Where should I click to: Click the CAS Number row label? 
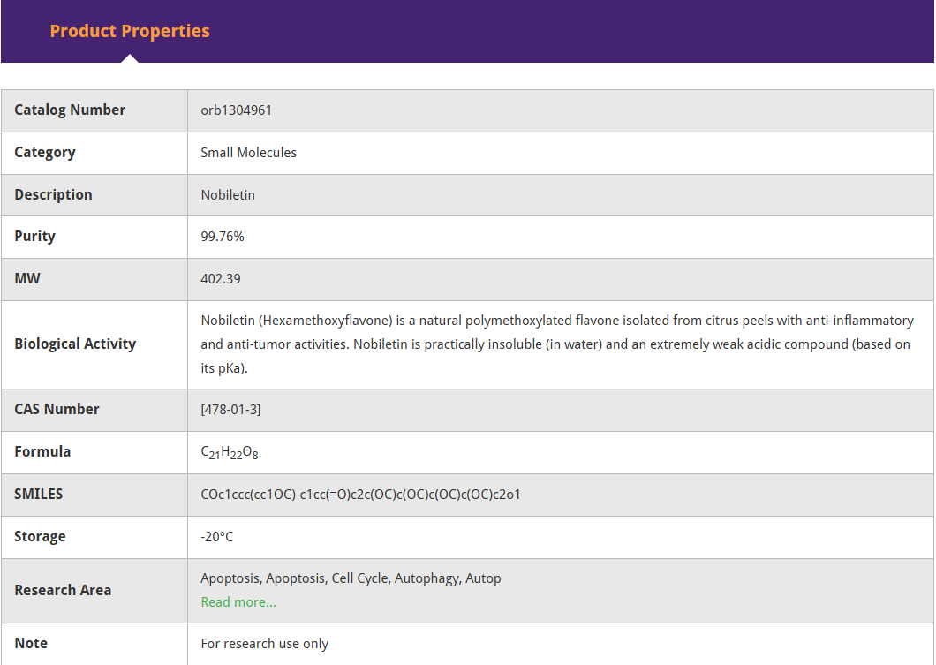57,409
